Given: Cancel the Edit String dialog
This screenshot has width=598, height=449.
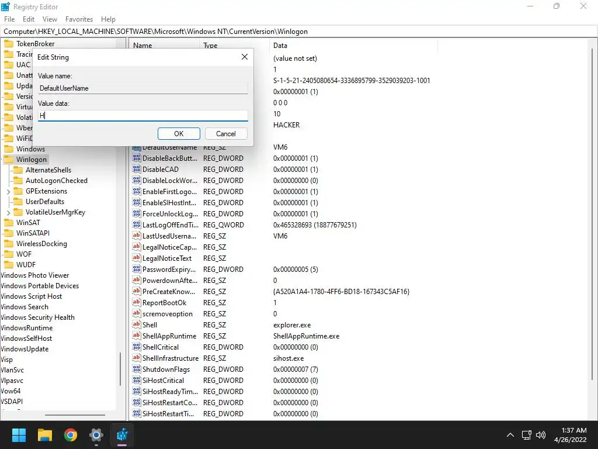Looking at the screenshot, I should [x=226, y=134].
